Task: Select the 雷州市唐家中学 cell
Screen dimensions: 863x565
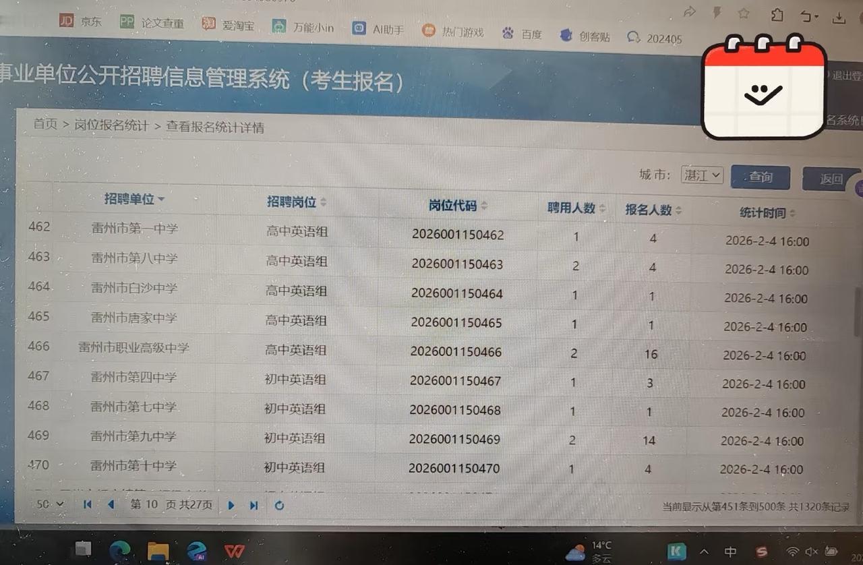Action: [133, 318]
